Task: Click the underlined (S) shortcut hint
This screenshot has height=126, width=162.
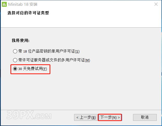Action: tap(77, 52)
